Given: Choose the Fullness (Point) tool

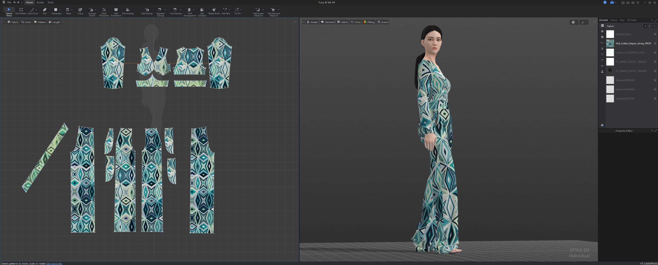Looking at the screenshot, I should tap(92, 12).
